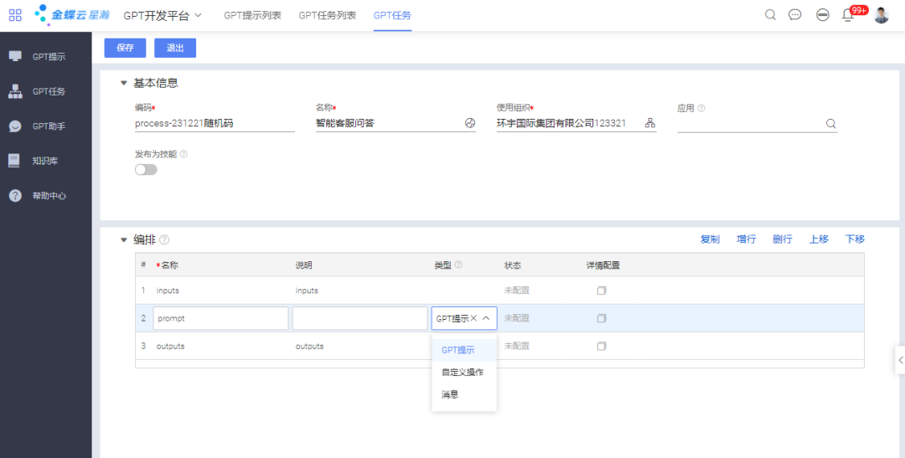Open detail config icon for inputs row
This screenshot has width=905, height=458.
[x=602, y=291]
